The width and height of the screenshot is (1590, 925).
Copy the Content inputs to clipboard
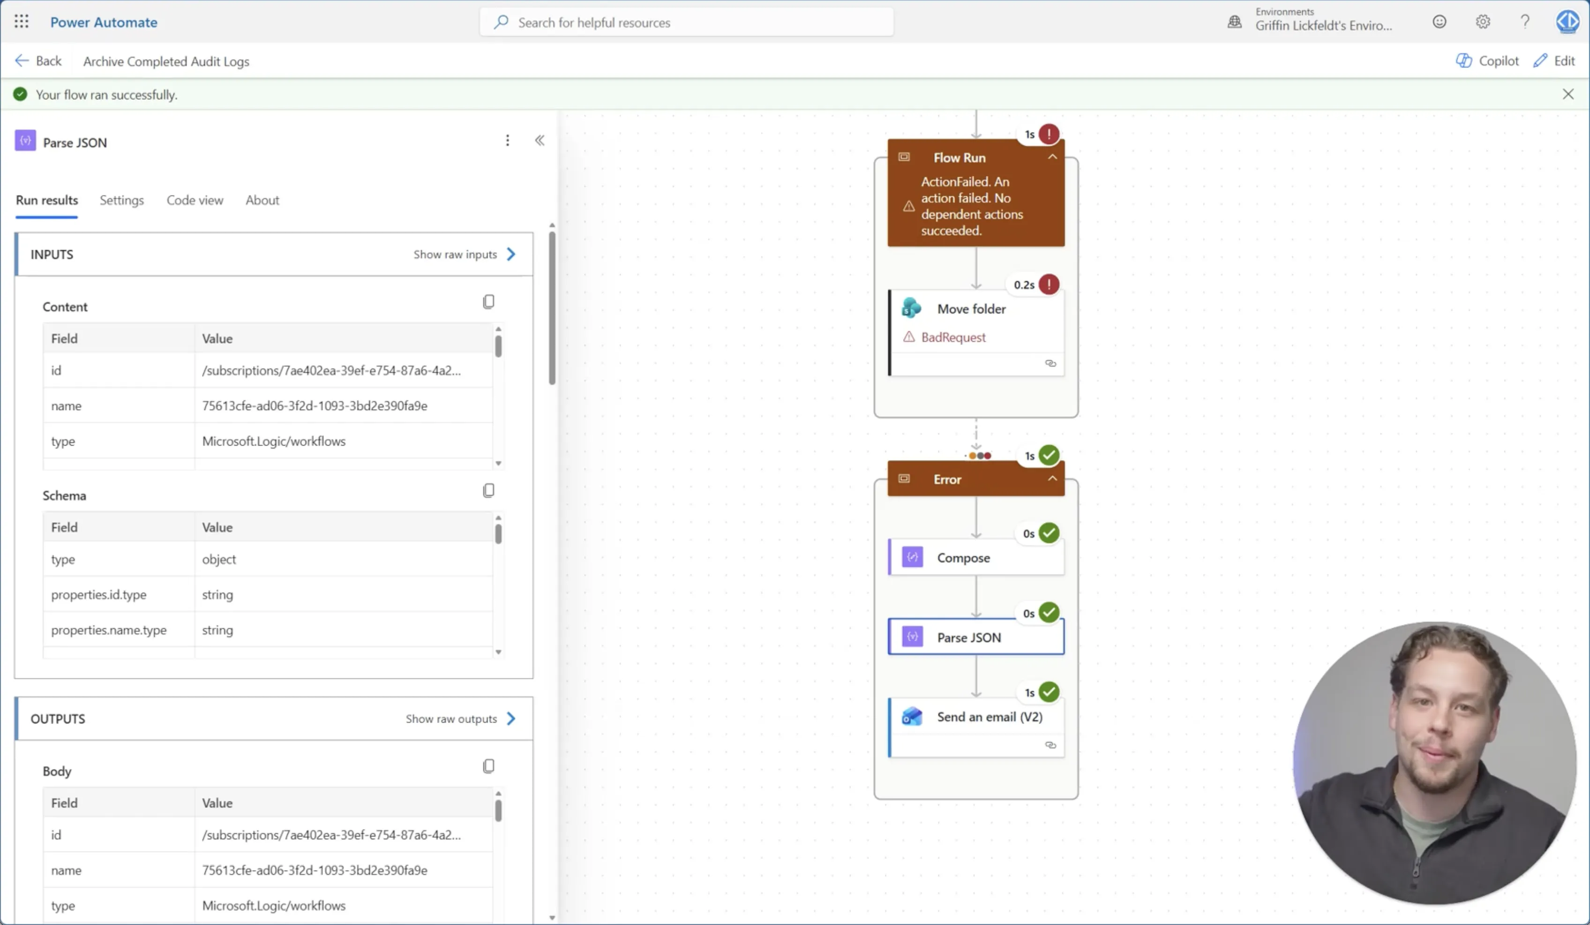click(x=488, y=302)
